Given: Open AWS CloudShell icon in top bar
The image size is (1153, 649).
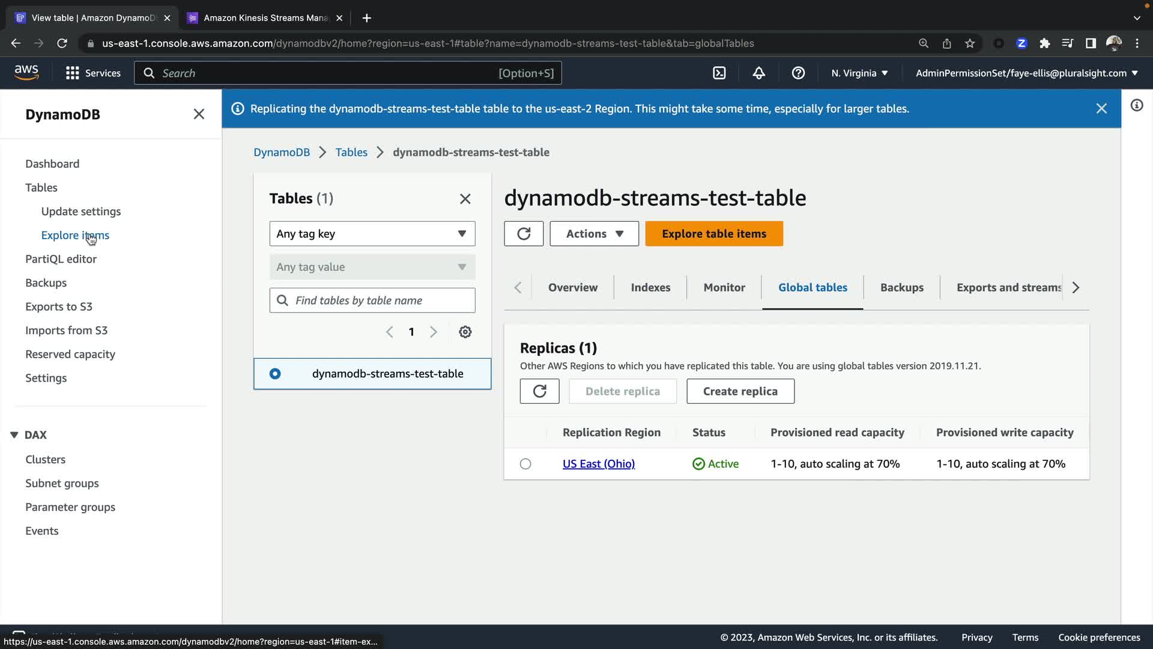Looking at the screenshot, I should point(719,73).
